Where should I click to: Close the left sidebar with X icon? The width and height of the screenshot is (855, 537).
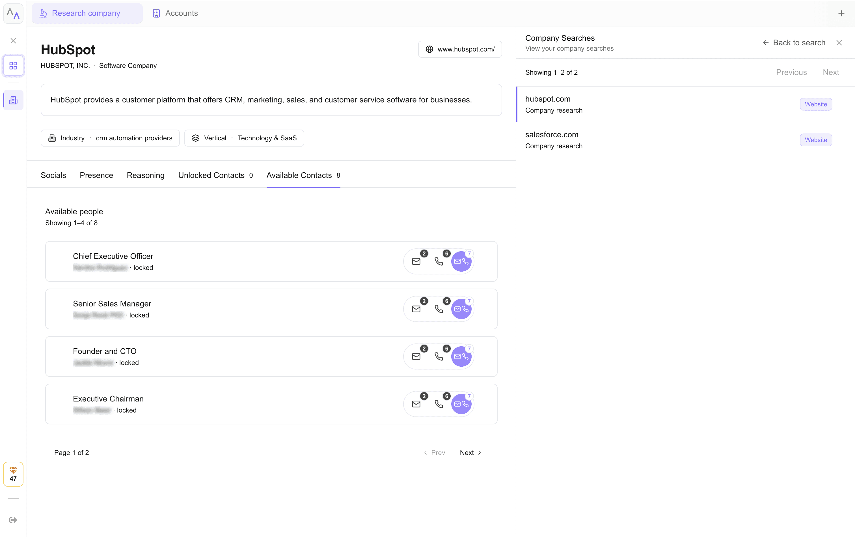point(13,41)
